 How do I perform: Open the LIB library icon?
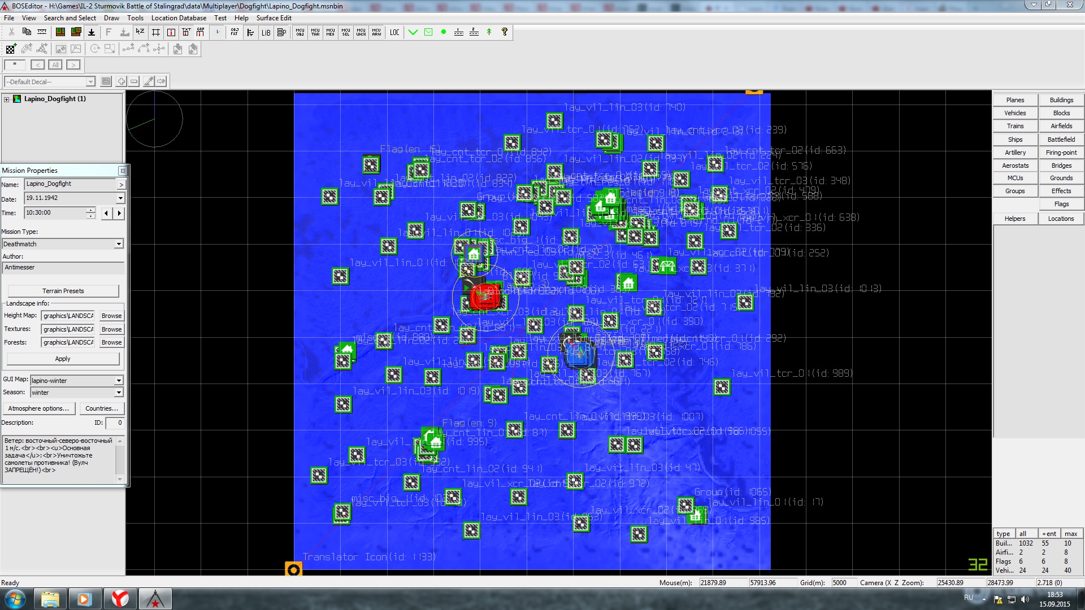266,32
